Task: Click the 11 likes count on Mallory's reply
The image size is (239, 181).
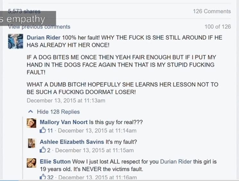Action: (x=50, y=131)
